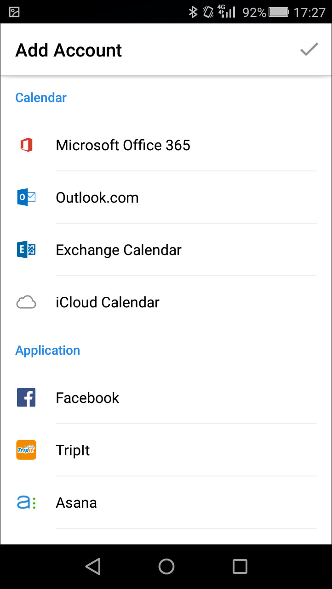The image size is (332, 589).
Task: Tap the Microsoft Office 365 logo icon
Action: (x=26, y=145)
